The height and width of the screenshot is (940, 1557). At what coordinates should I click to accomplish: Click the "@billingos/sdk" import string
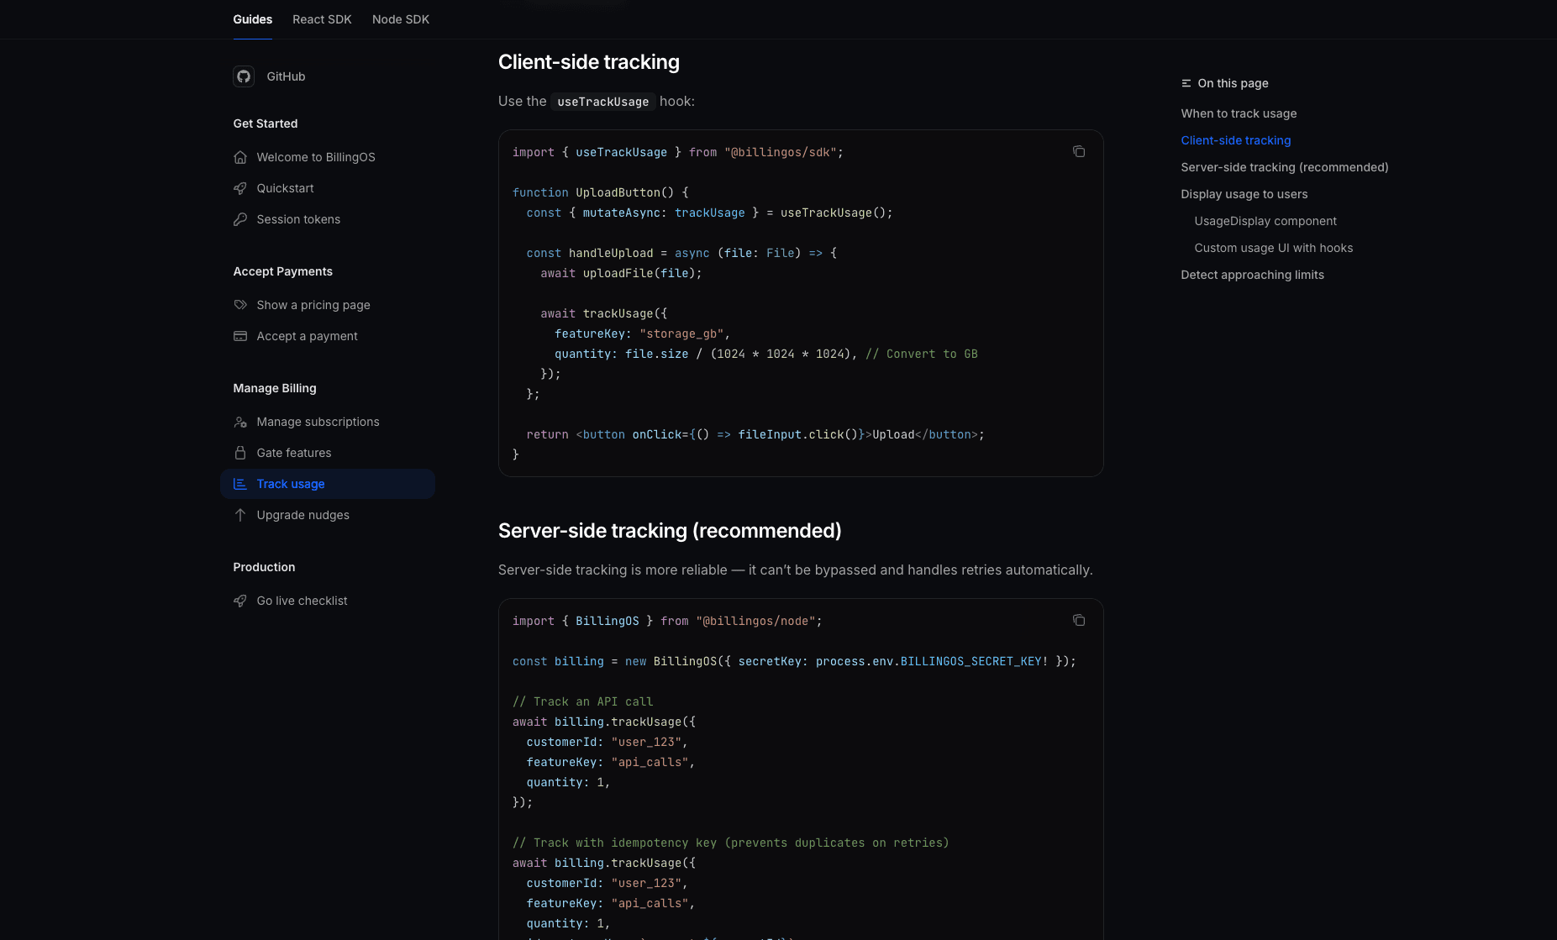point(781,152)
